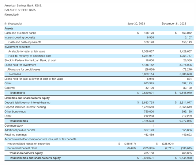This screenshot has width=196, height=165.
Task: Click 'Held-to-maturity, at amortized cost' label
Action: 30,56
